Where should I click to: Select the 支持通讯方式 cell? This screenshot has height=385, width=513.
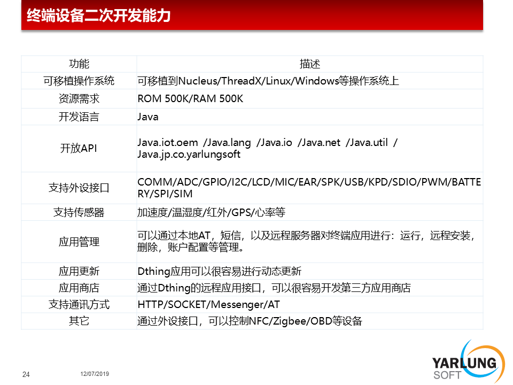79,304
